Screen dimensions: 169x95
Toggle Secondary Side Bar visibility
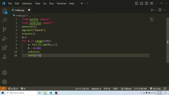coord(146,3)
